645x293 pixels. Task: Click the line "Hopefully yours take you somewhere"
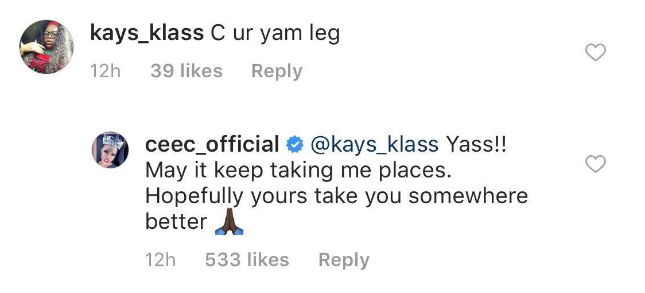(336, 196)
